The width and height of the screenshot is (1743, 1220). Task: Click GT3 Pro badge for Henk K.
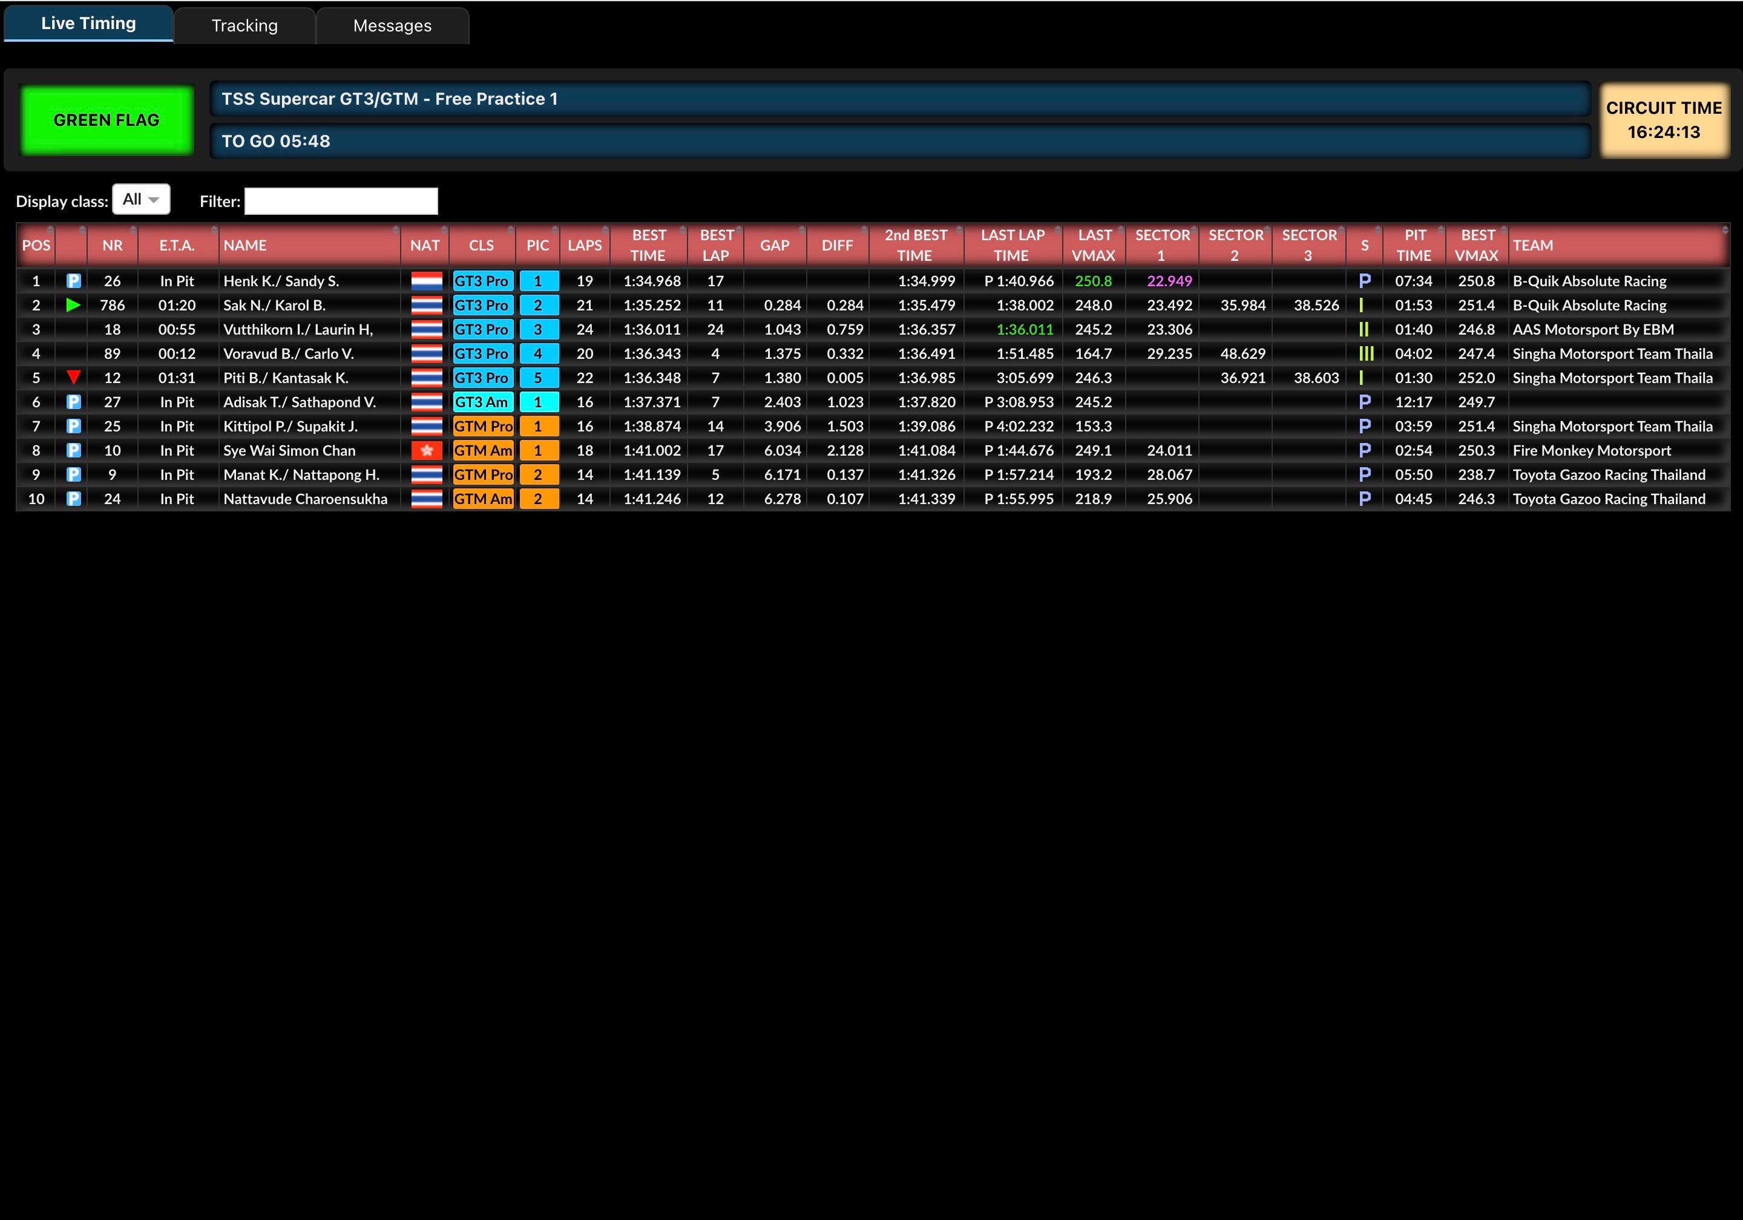pyautogui.click(x=483, y=281)
